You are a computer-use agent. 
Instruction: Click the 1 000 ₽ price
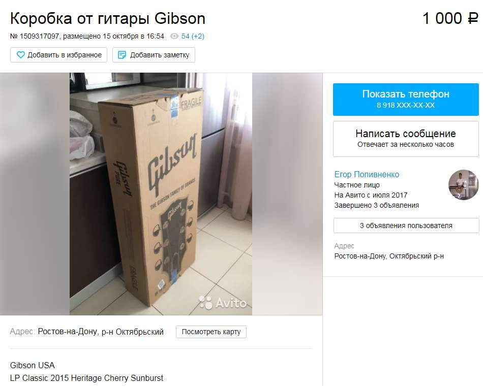450,18
